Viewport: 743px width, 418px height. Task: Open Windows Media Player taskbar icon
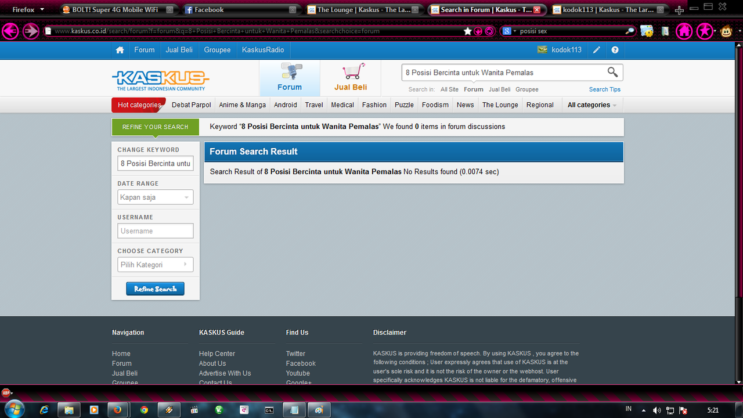click(94, 410)
